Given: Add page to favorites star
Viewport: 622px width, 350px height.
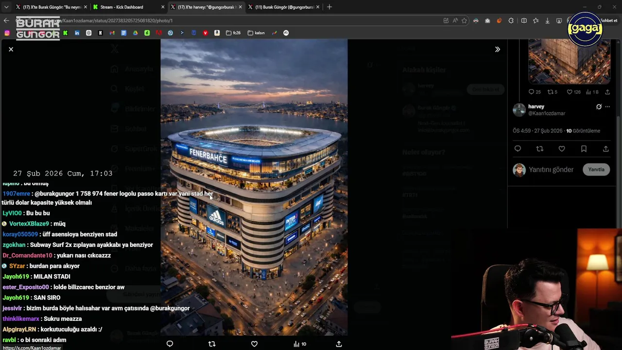Looking at the screenshot, I should pyautogui.click(x=464, y=20).
